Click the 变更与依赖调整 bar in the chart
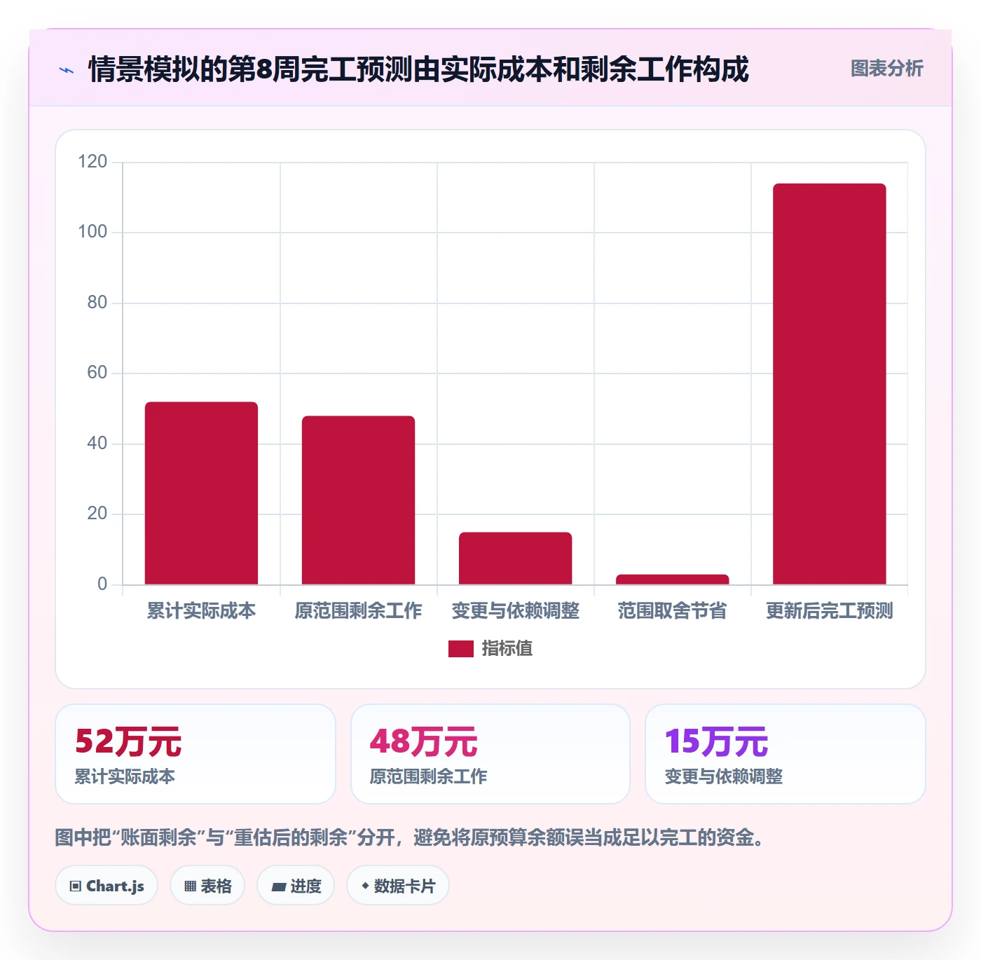This screenshot has height=960, width=981. coord(515,558)
